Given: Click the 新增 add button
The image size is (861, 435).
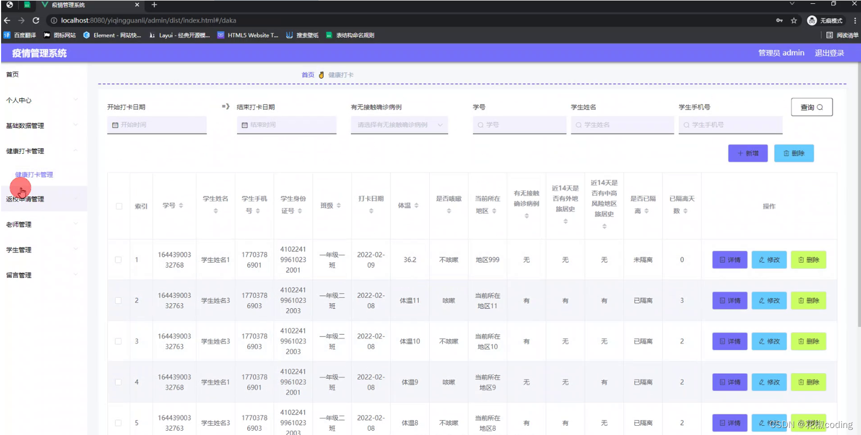Looking at the screenshot, I should [748, 153].
